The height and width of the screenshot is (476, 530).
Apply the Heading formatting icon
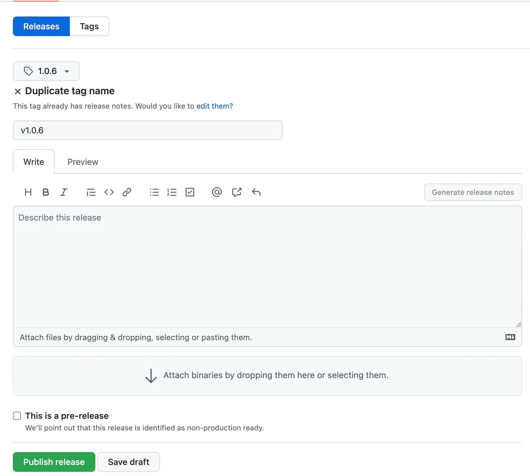pyautogui.click(x=28, y=192)
